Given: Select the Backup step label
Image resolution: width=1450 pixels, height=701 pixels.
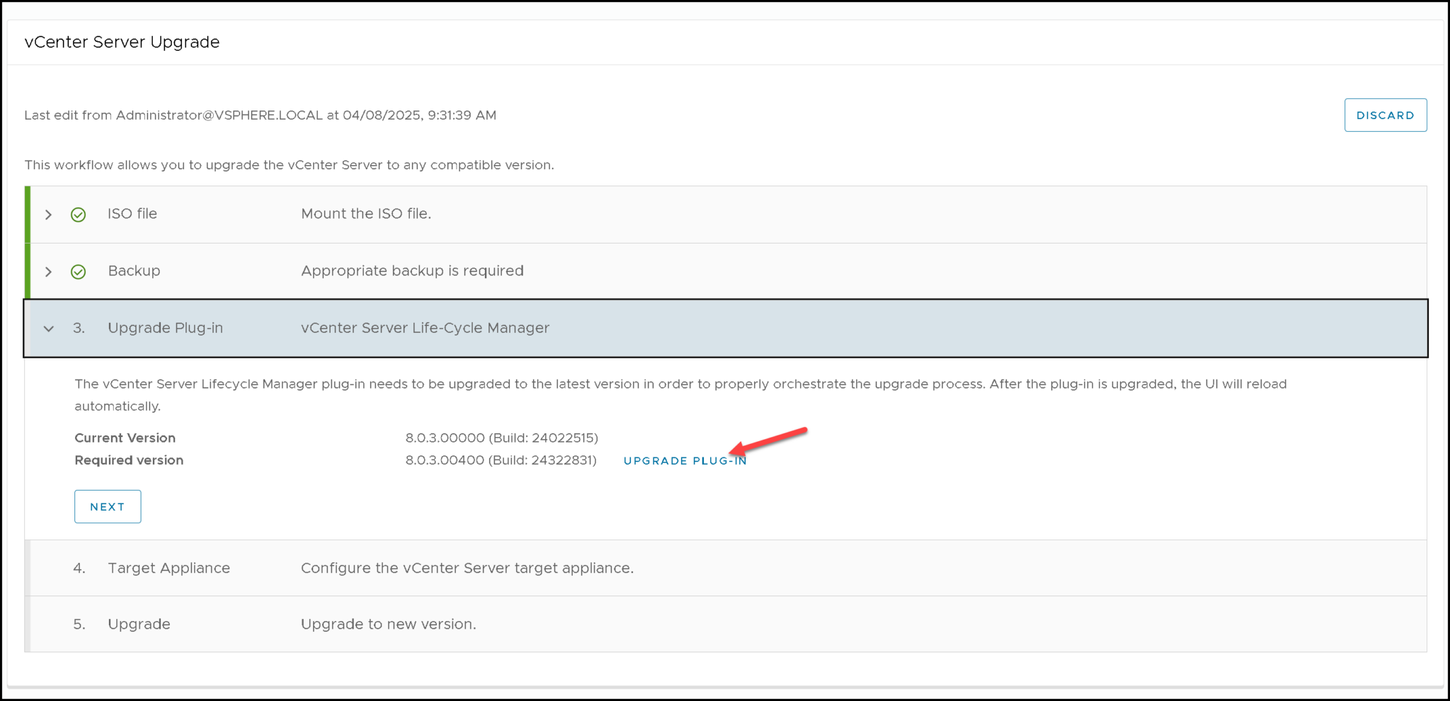Looking at the screenshot, I should (x=134, y=271).
